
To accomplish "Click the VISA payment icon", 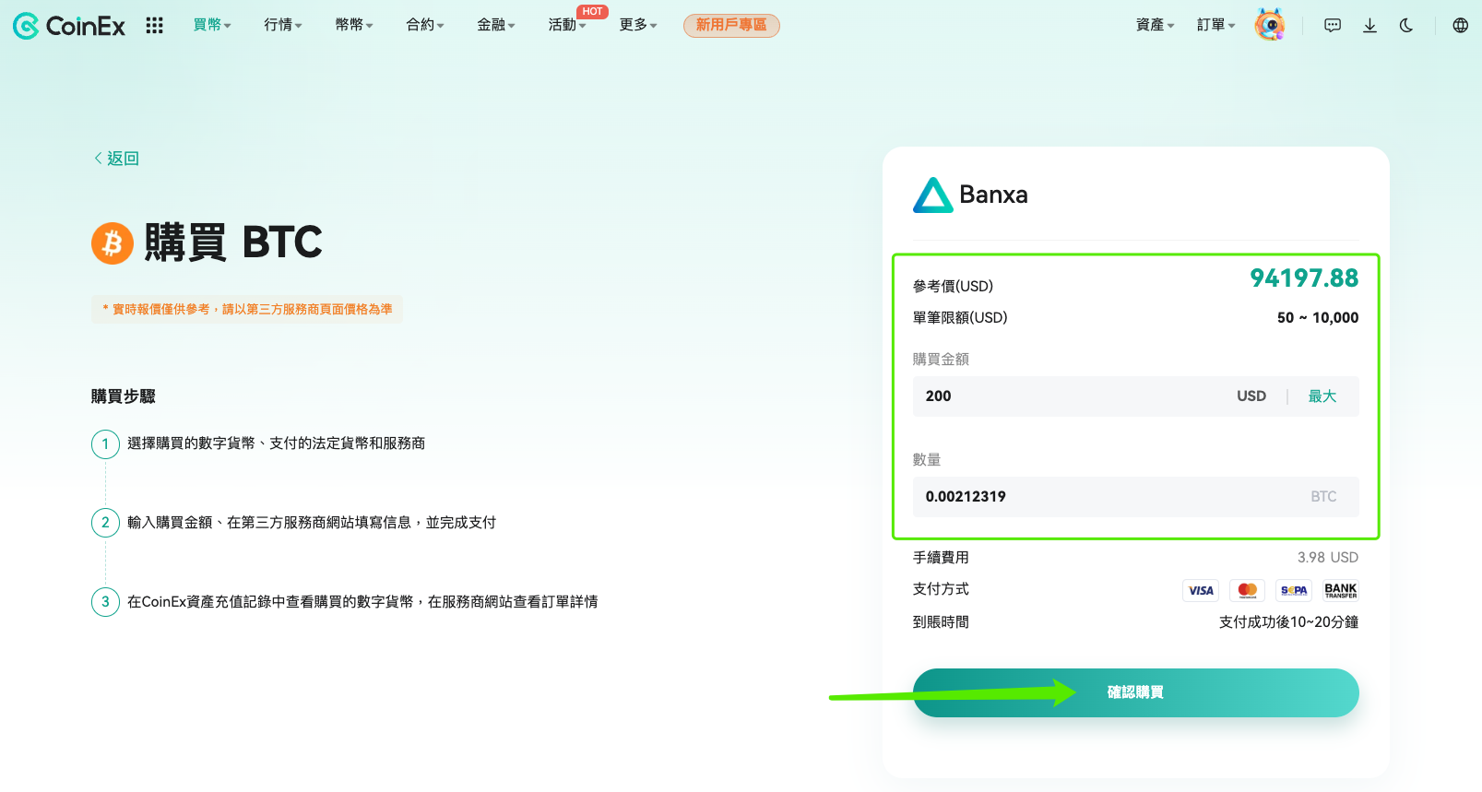I will (1201, 590).
